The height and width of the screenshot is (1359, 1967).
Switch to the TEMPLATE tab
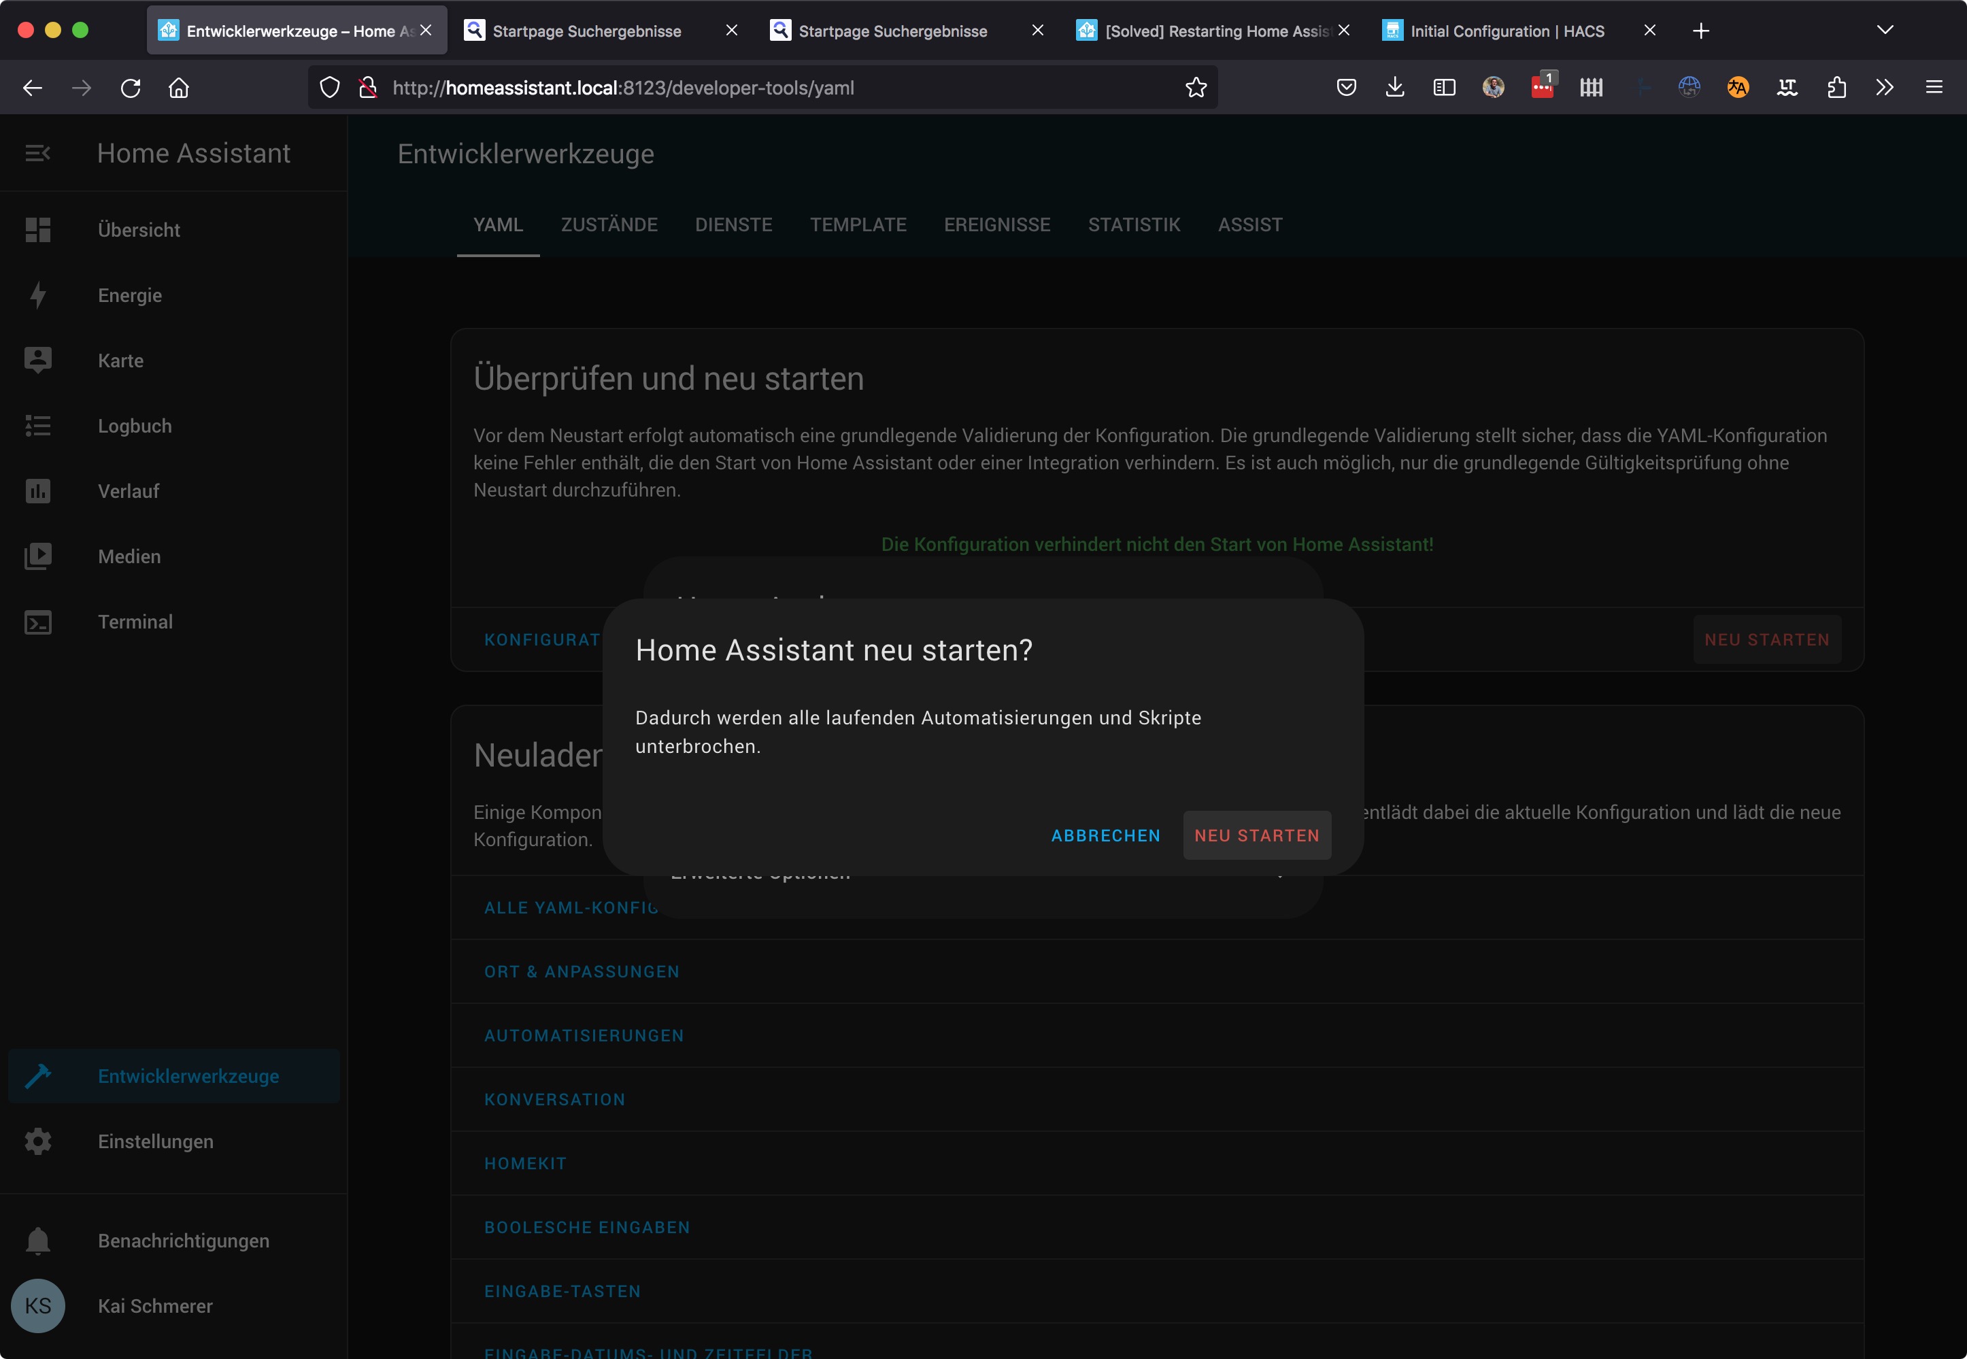click(858, 224)
